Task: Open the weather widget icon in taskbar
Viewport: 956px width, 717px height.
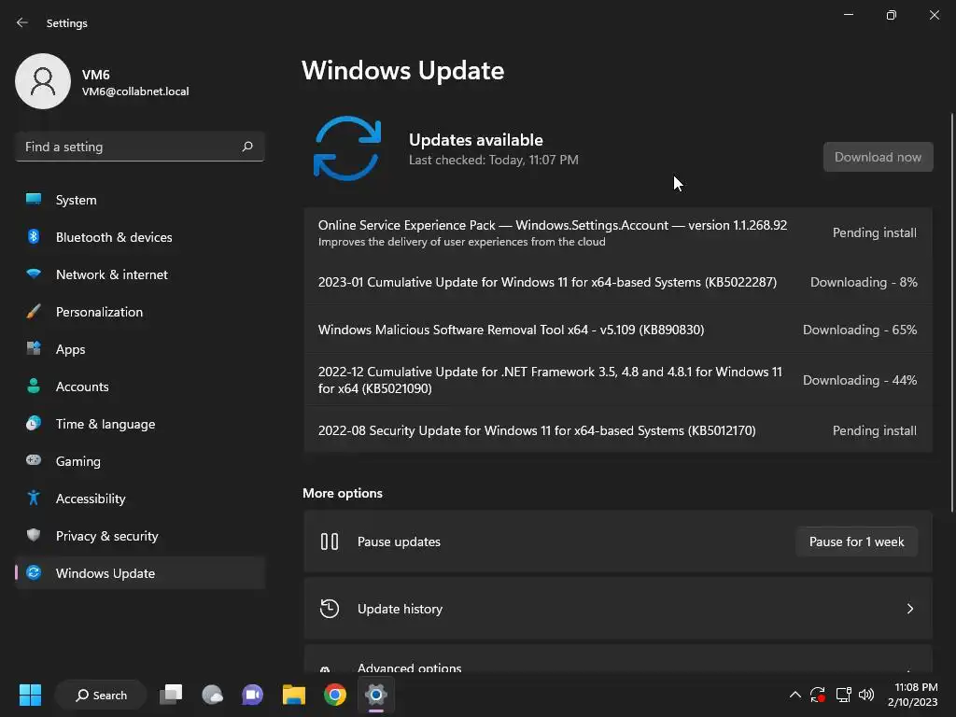Action: click(x=212, y=695)
